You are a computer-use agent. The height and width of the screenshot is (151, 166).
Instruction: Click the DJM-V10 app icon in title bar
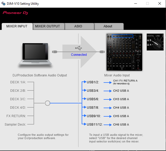[x=3, y=3]
